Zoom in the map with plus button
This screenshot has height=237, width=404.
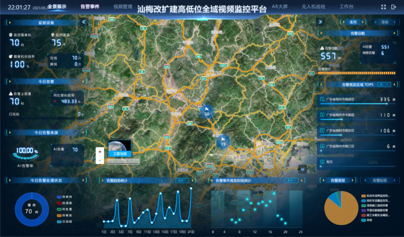99,152
